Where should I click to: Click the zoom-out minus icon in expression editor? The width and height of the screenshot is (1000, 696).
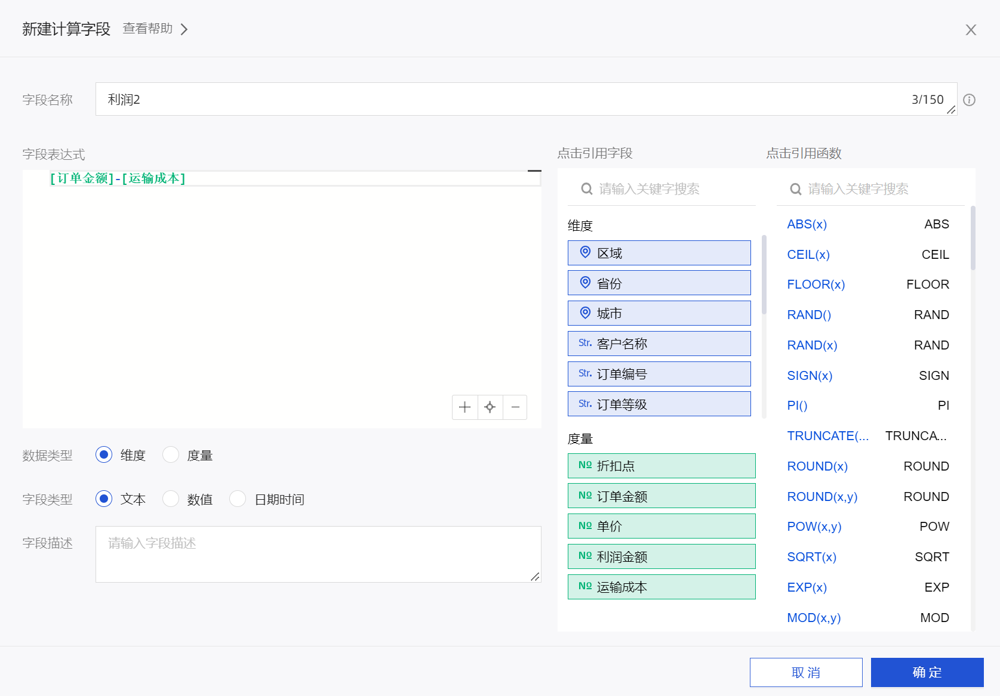pos(515,407)
